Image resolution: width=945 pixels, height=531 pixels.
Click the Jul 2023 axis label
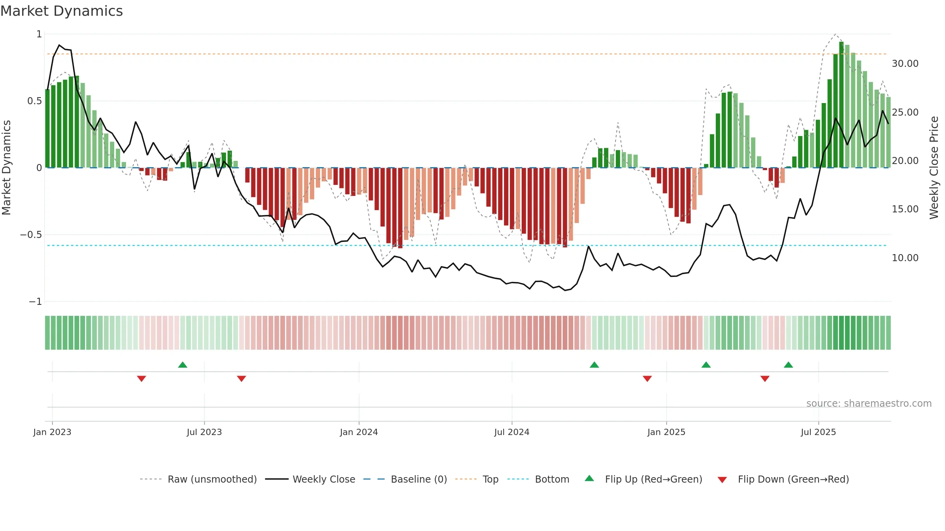[204, 432]
